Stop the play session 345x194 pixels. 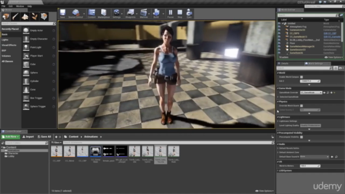(x=180, y=13)
